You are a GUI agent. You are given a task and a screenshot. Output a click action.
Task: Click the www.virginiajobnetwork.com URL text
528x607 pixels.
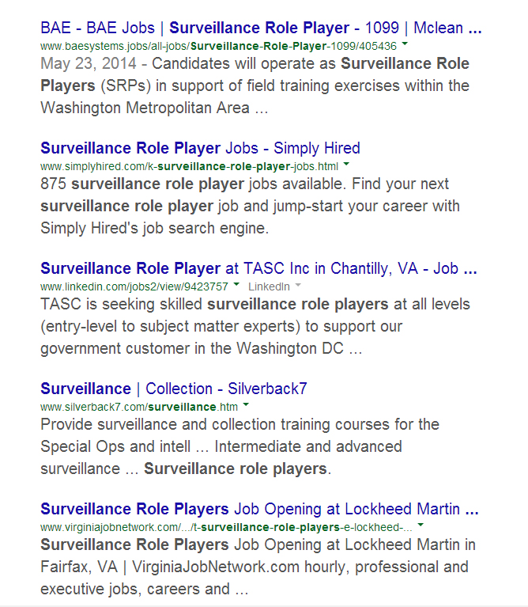pos(225,527)
